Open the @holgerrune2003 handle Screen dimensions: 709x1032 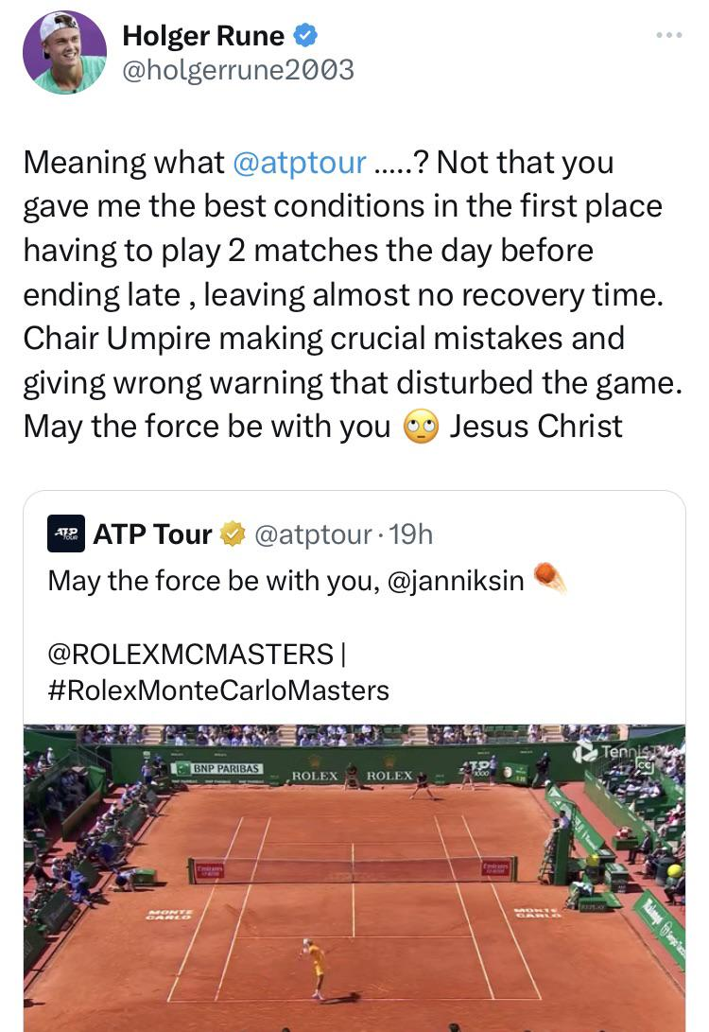[x=238, y=69]
